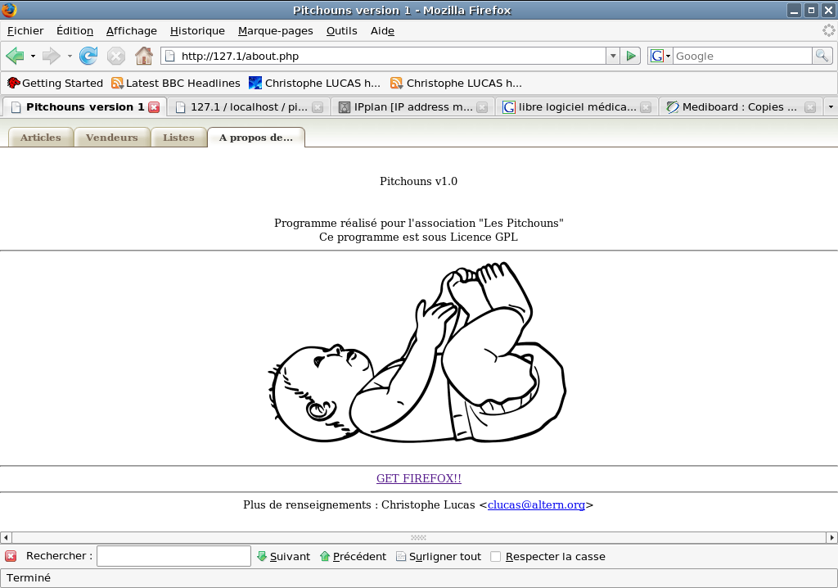The width and height of the screenshot is (838, 588).
Task: Click the Rechercher find text field
Action: pyautogui.click(x=173, y=556)
